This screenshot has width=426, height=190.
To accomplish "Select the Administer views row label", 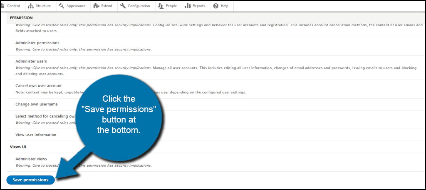I will point(31,159).
